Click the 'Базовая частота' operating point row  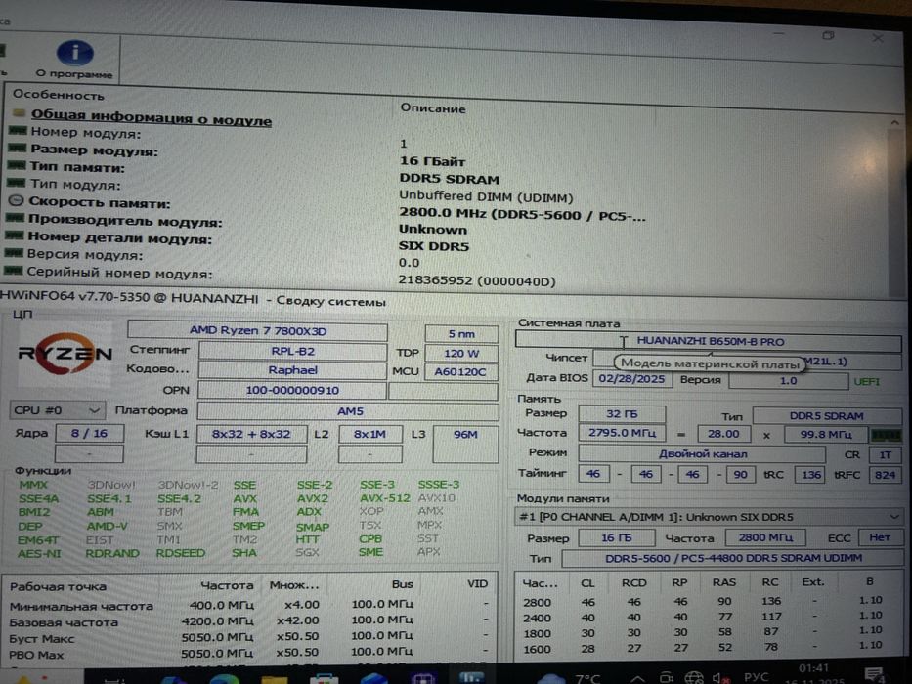[x=248, y=621]
